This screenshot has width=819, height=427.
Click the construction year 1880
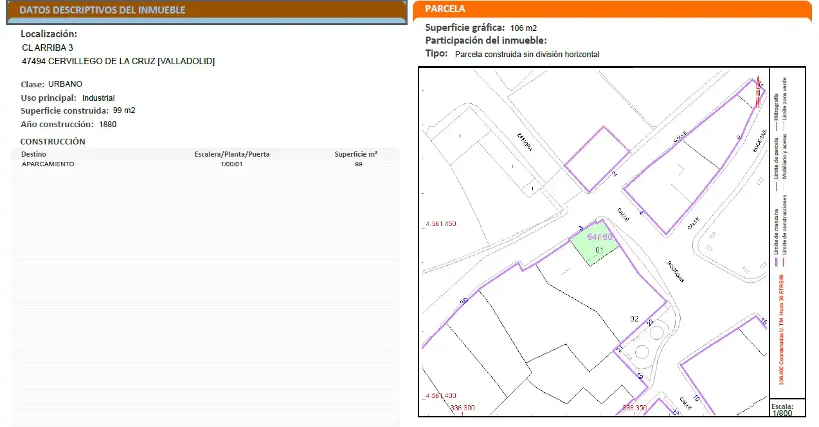coord(107,125)
